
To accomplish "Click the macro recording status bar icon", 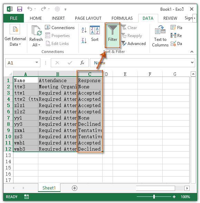I will [27, 197].
